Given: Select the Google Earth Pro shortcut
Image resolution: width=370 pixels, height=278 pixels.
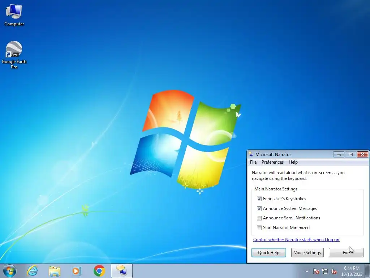Looking at the screenshot, I should coord(14,55).
